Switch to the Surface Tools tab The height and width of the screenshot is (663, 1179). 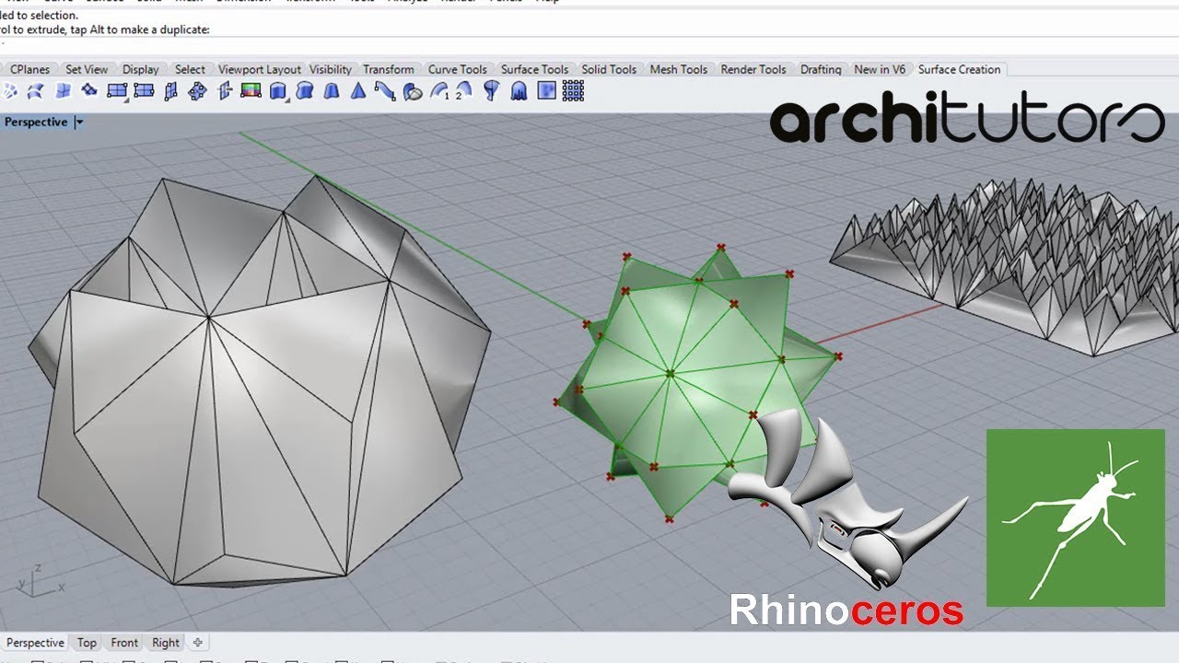pyautogui.click(x=534, y=69)
